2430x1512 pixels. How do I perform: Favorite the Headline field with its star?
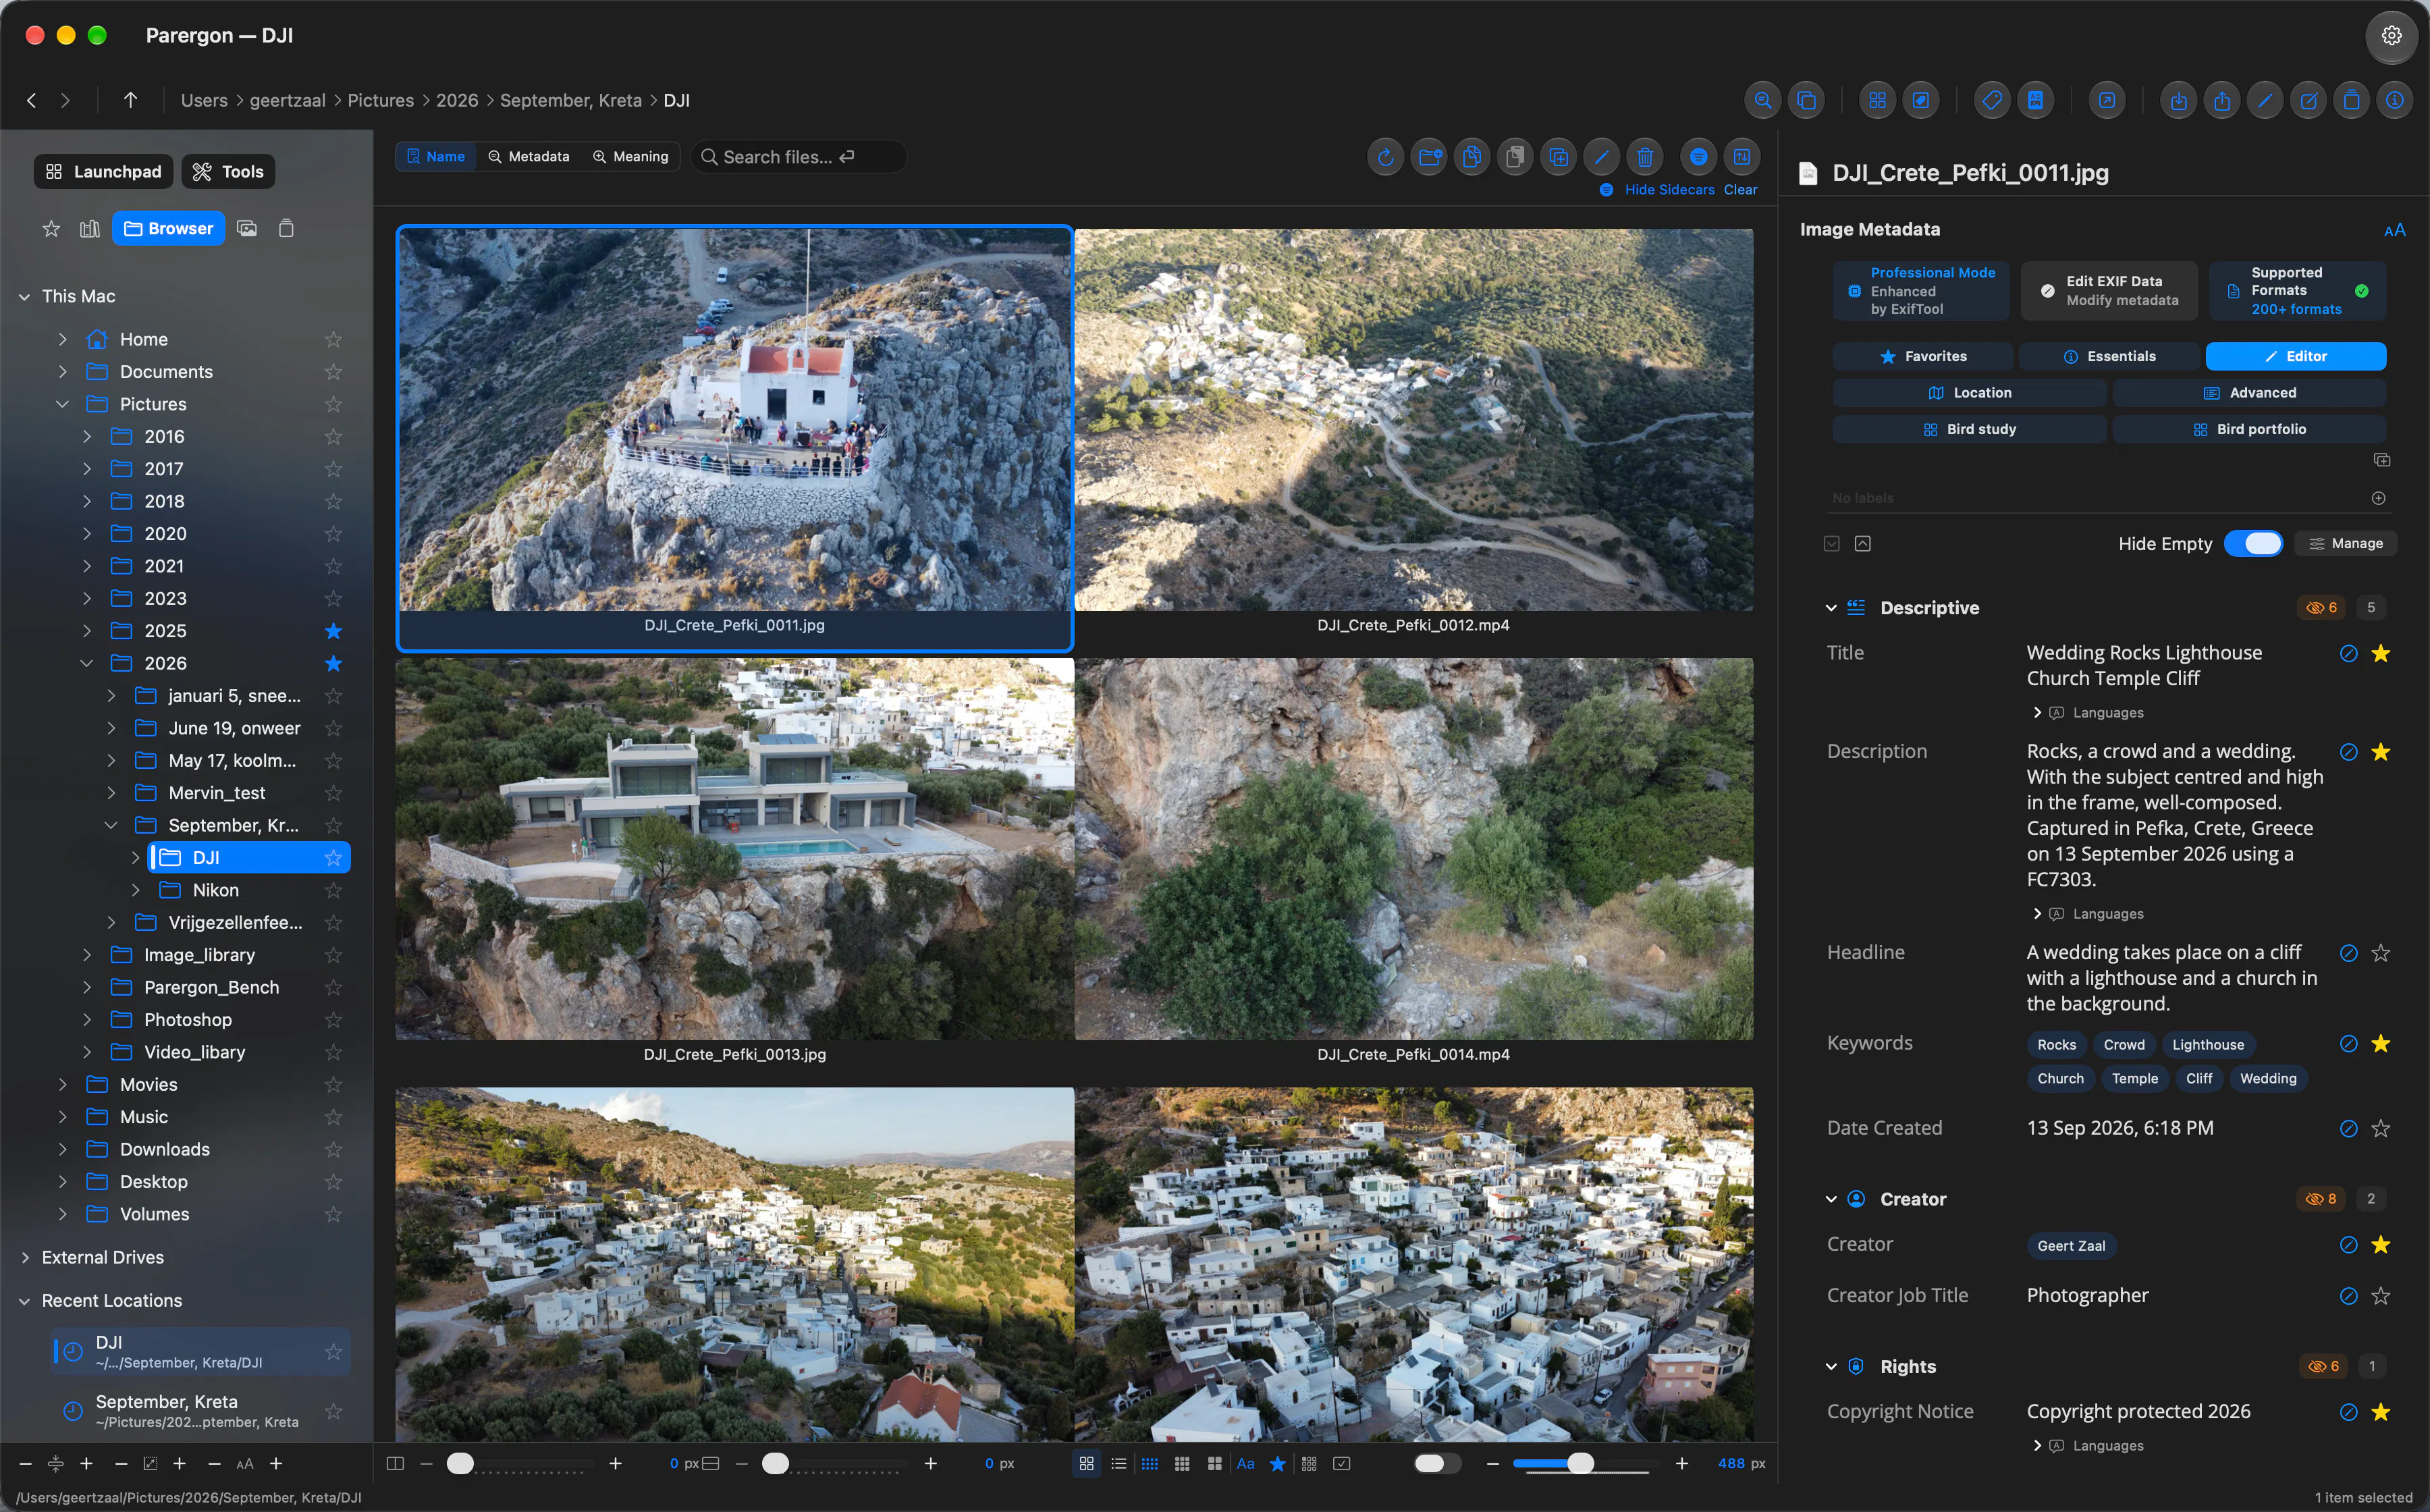click(x=2381, y=954)
